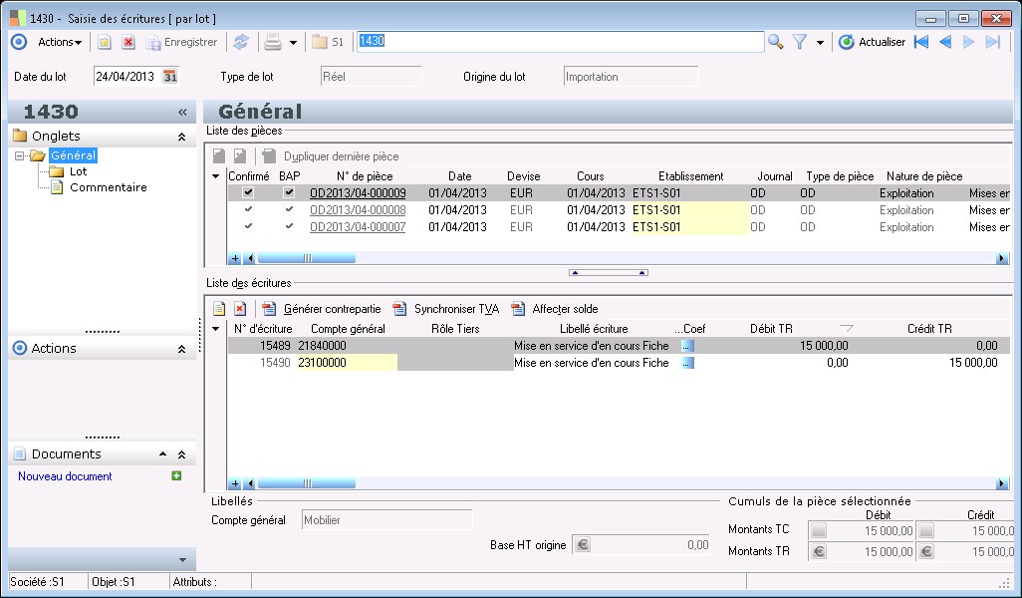Open piece link OD2013/04-000007
Viewport: 1022px width, 598px height.
click(x=358, y=227)
